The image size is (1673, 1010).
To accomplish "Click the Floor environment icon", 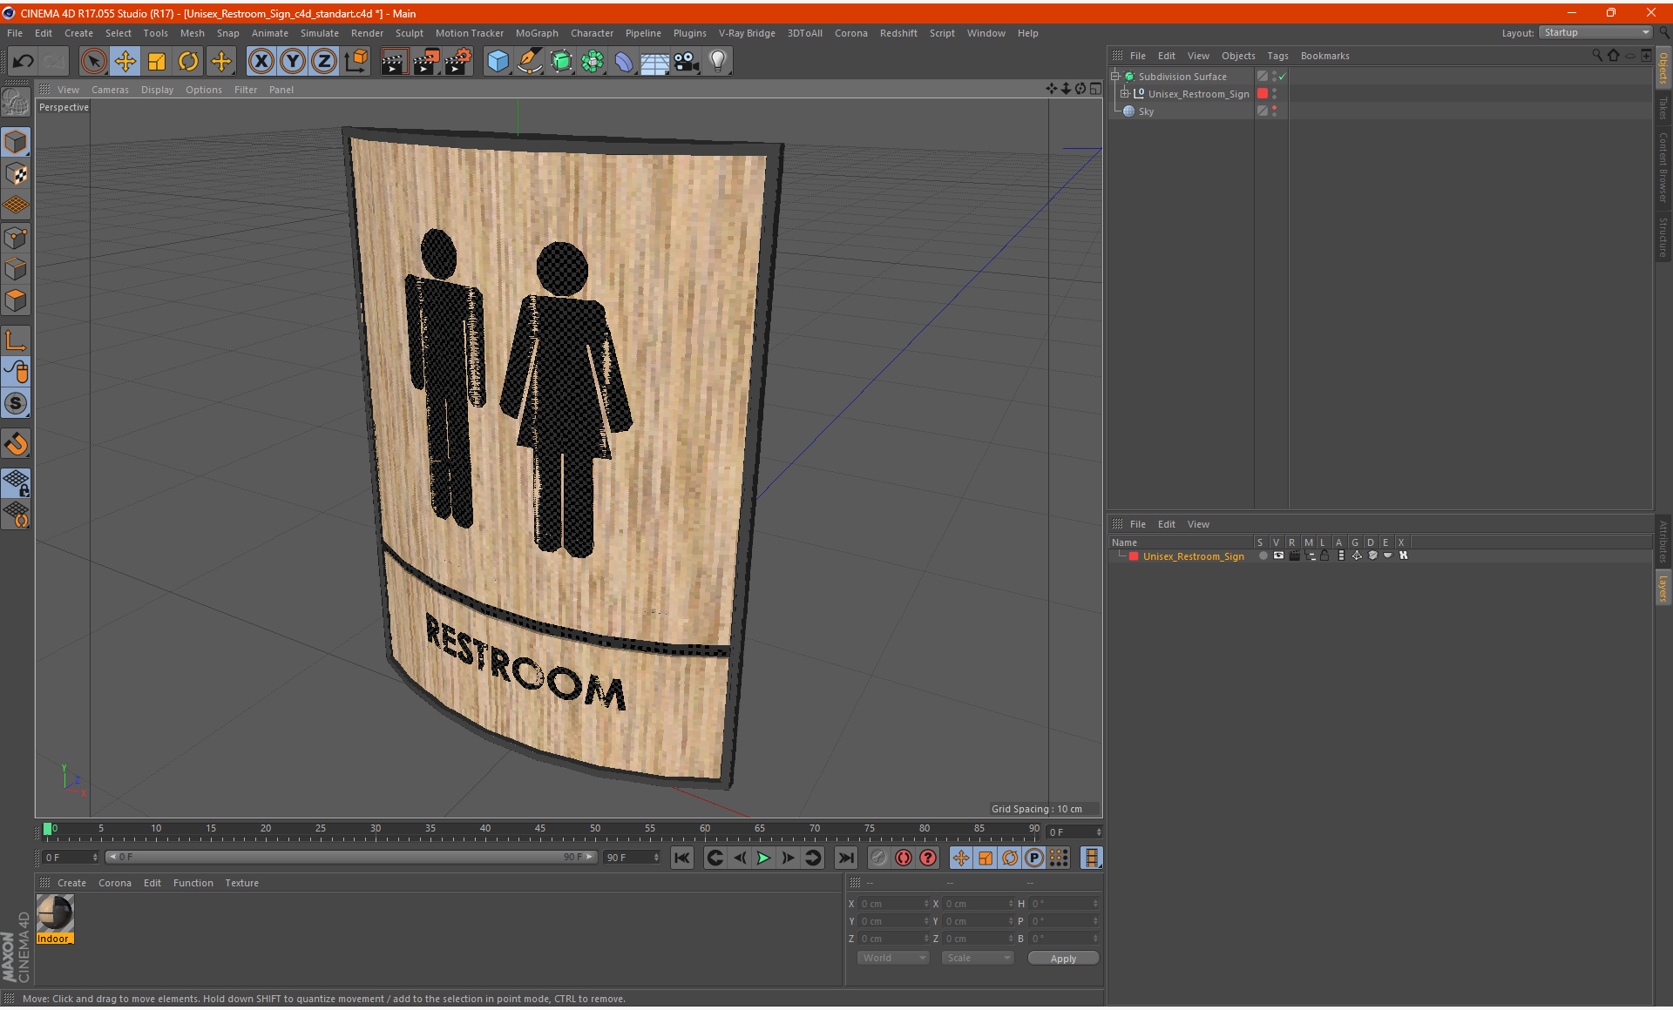I will (655, 61).
